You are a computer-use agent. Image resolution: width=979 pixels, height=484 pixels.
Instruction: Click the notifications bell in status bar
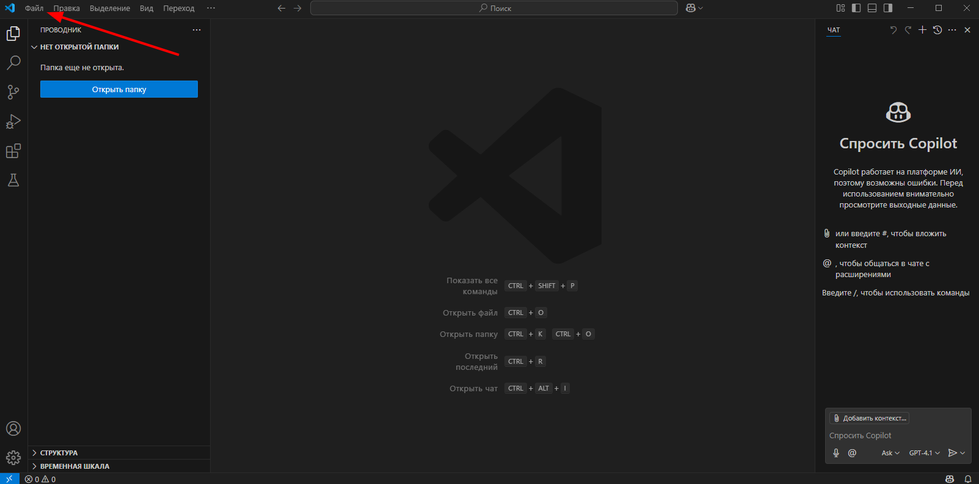pos(967,479)
